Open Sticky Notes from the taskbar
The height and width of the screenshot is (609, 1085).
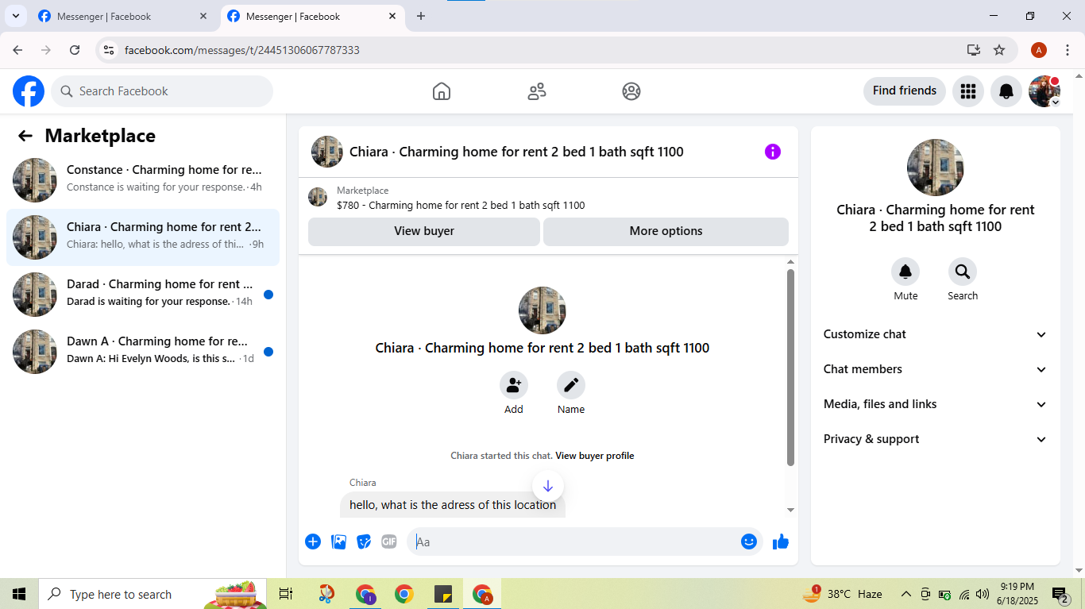coord(443,594)
